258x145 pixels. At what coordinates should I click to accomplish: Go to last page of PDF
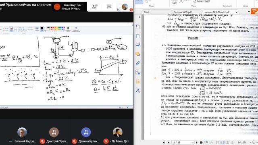(201, 142)
